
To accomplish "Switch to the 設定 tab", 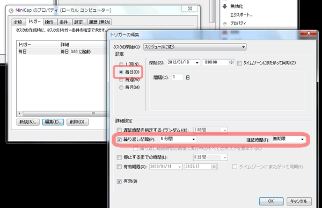I will tap(78, 22).
